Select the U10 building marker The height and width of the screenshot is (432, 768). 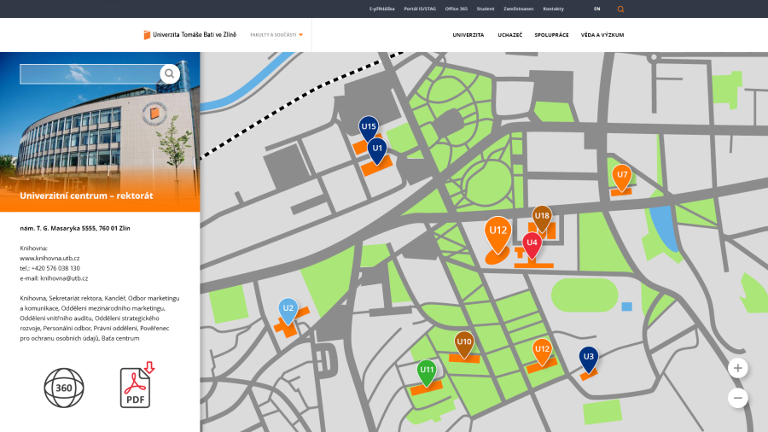point(464,343)
